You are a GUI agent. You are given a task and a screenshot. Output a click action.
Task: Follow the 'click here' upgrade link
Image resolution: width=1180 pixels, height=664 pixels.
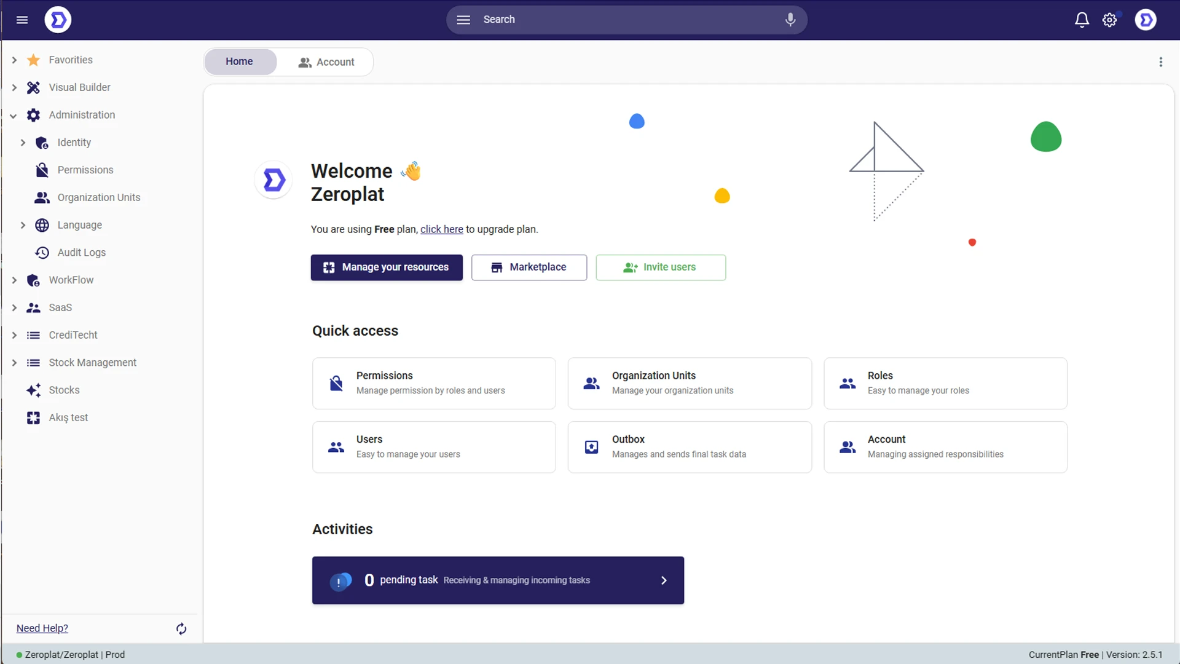[x=441, y=229]
